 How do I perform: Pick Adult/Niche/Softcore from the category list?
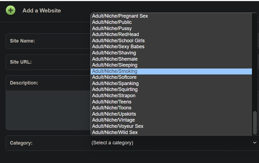[x=114, y=77]
